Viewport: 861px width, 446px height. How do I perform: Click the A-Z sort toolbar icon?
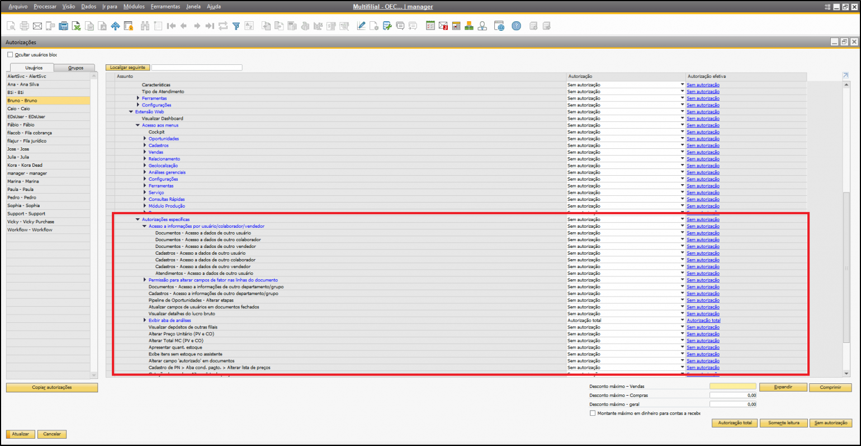249,26
